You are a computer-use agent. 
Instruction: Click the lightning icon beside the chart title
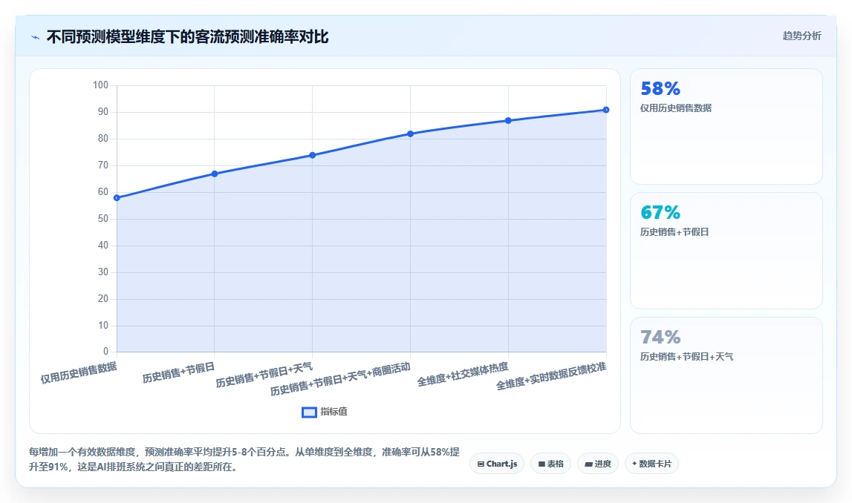[x=36, y=37]
